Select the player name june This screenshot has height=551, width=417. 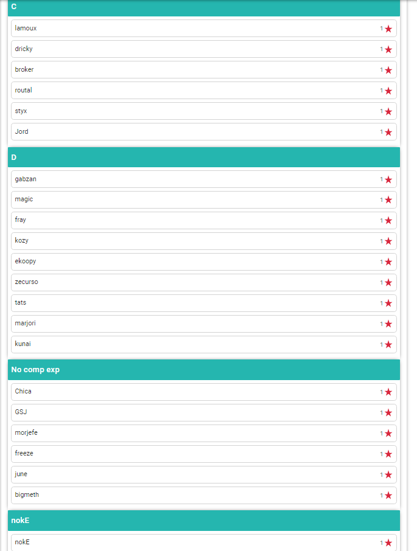tap(21, 474)
